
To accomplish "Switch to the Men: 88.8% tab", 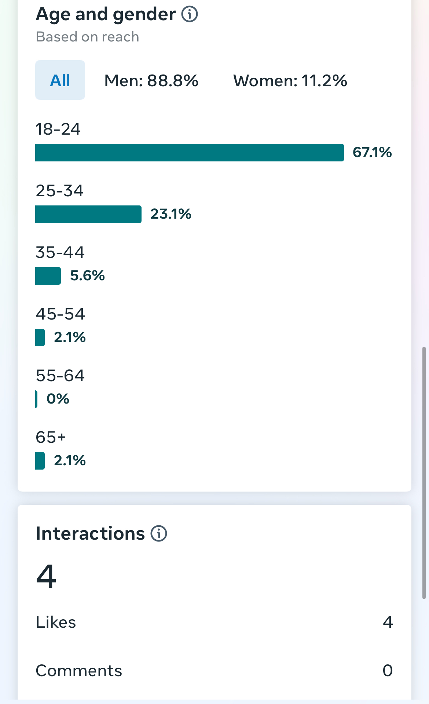I will coord(151,81).
